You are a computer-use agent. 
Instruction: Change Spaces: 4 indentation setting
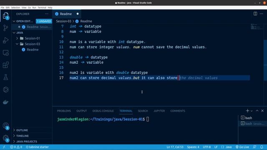[x=193, y=147]
